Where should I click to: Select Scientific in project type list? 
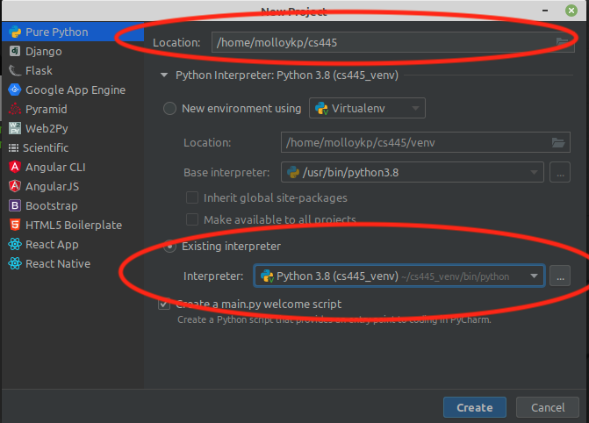click(x=46, y=147)
